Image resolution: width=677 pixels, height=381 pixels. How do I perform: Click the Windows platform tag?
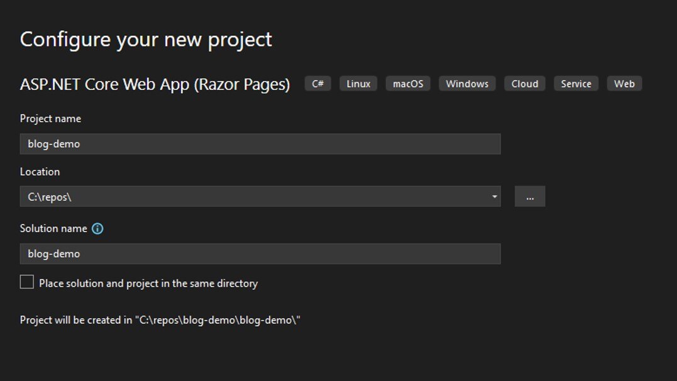[x=466, y=84]
